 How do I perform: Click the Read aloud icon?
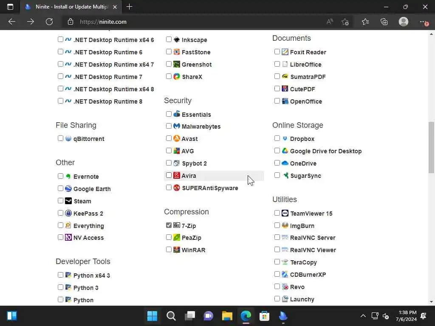pos(330,22)
